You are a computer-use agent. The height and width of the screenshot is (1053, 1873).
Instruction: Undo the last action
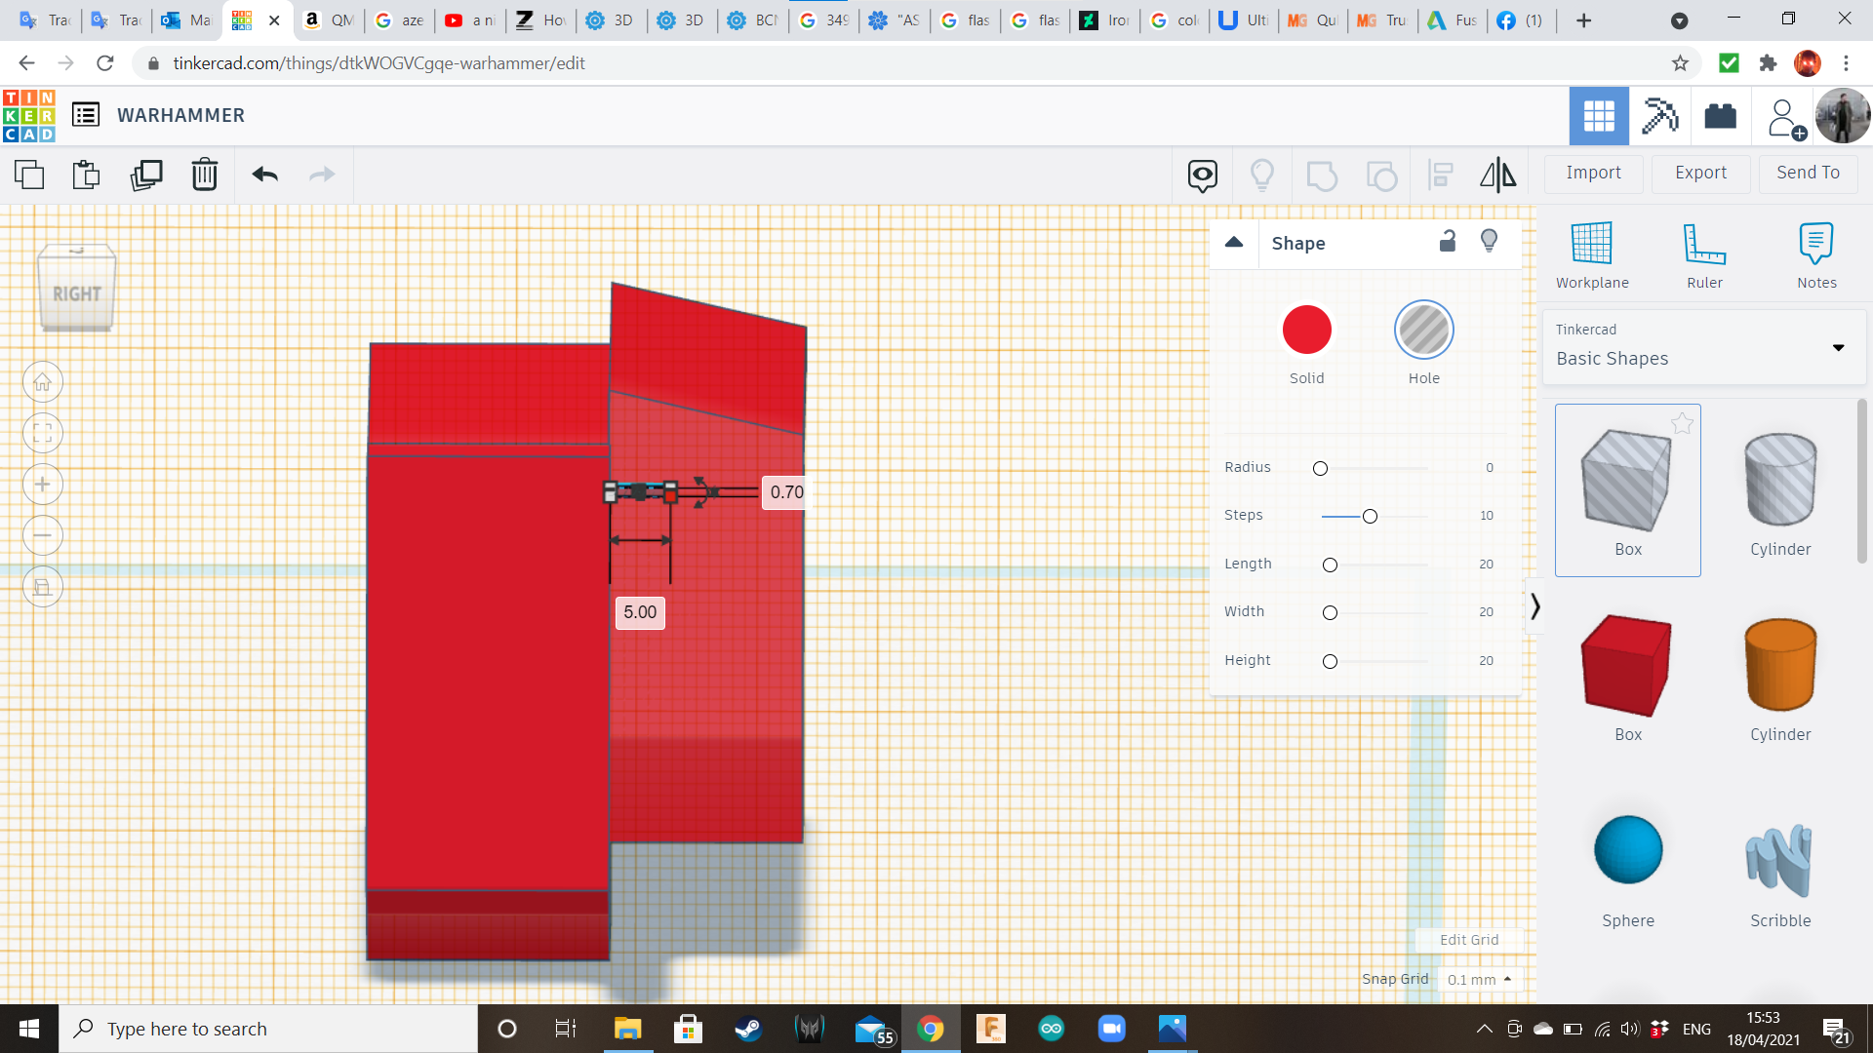pyautogui.click(x=264, y=175)
